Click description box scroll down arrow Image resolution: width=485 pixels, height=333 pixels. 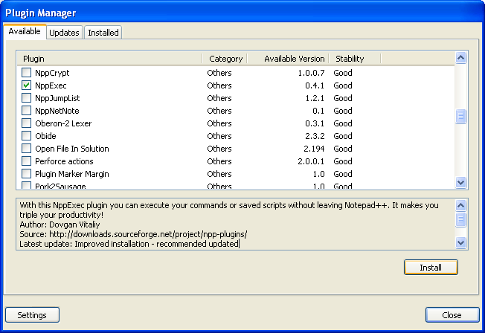(461, 243)
